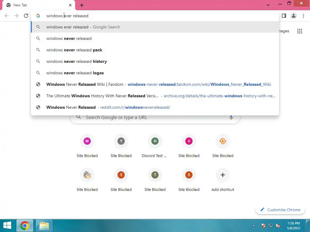Open Windows Never Released Wiki Fandom result
310x232 pixels.
click(155, 85)
